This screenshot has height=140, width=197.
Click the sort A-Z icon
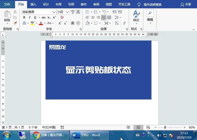click(117, 23)
